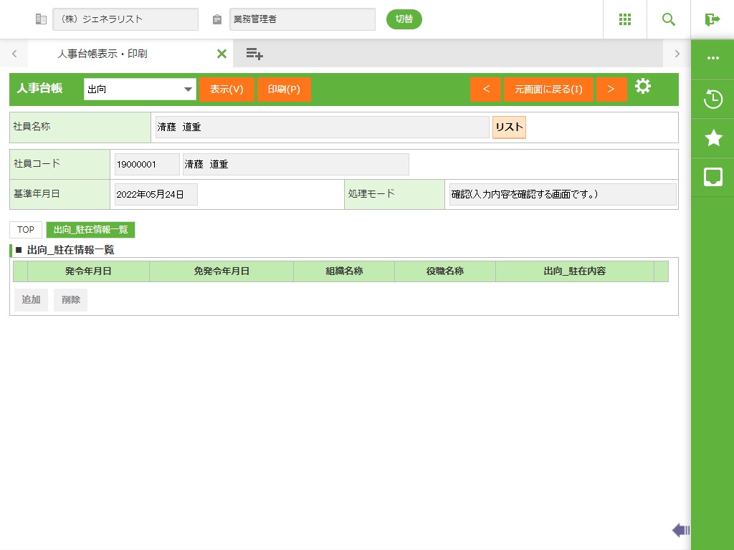Click the purple collapse sidebar arrow
The width and height of the screenshot is (734, 550).
pos(680,530)
